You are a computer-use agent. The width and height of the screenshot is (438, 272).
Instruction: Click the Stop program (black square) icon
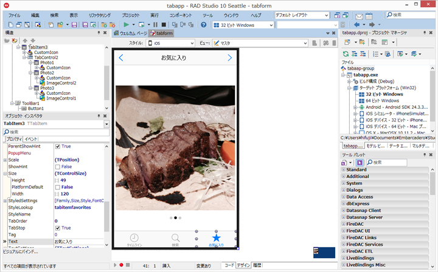pyautogui.click(x=164, y=25)
